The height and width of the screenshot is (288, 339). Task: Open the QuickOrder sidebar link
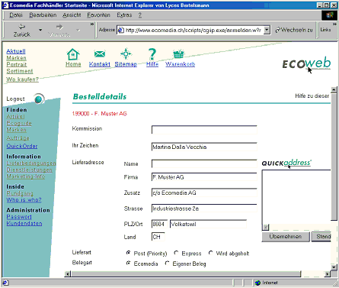tap(22, 146)
